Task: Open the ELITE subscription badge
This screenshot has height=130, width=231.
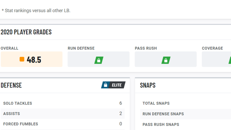Action: [x=113, y=85]
